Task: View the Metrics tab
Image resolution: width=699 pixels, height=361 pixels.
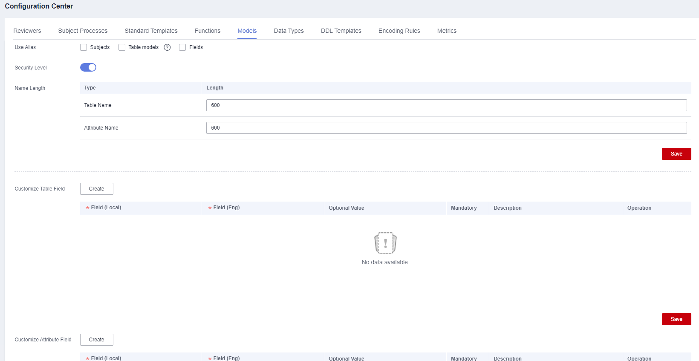Action: [447, 31]
